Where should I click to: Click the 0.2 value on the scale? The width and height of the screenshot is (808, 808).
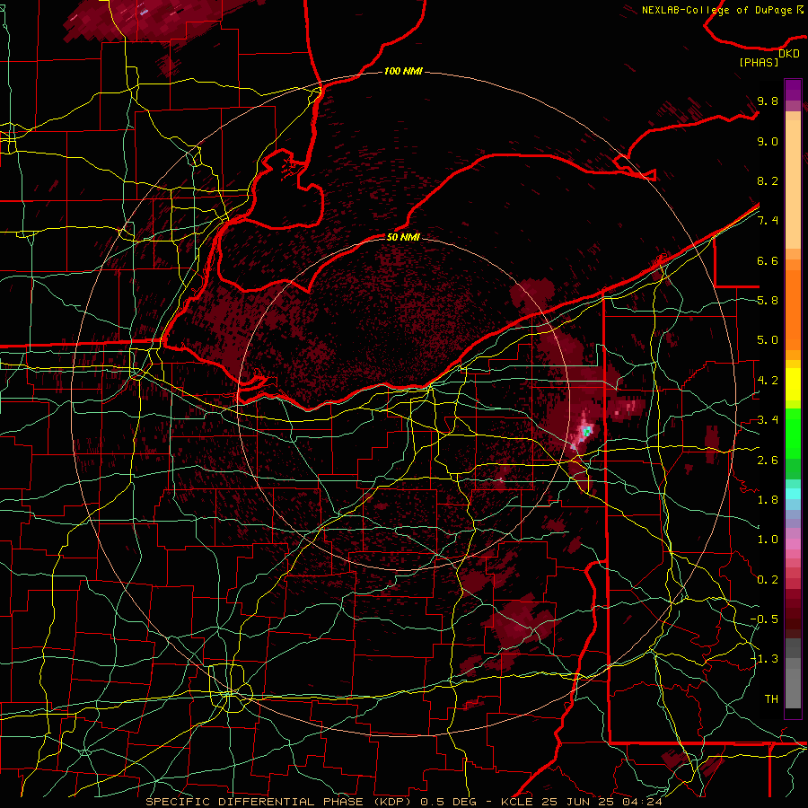pyautogui.click(x=768, y=580)
